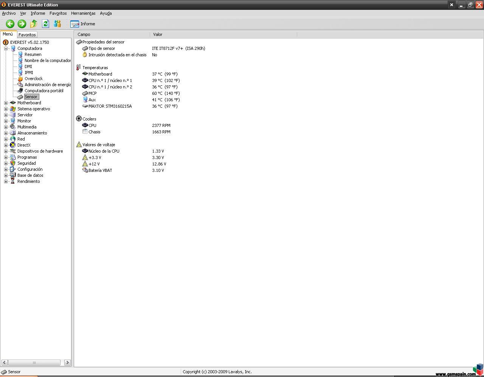Click the Up one level toolbar icon
484x377 pixels.
click(34, 24)
